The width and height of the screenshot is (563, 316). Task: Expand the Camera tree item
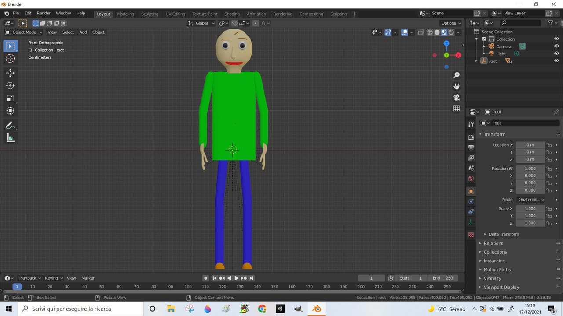pyautogui.click(x=484, y=47)
